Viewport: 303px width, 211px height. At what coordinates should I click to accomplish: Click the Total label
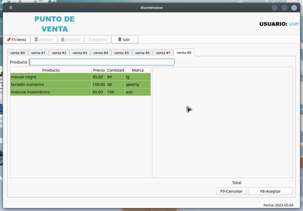click(236, 183)
